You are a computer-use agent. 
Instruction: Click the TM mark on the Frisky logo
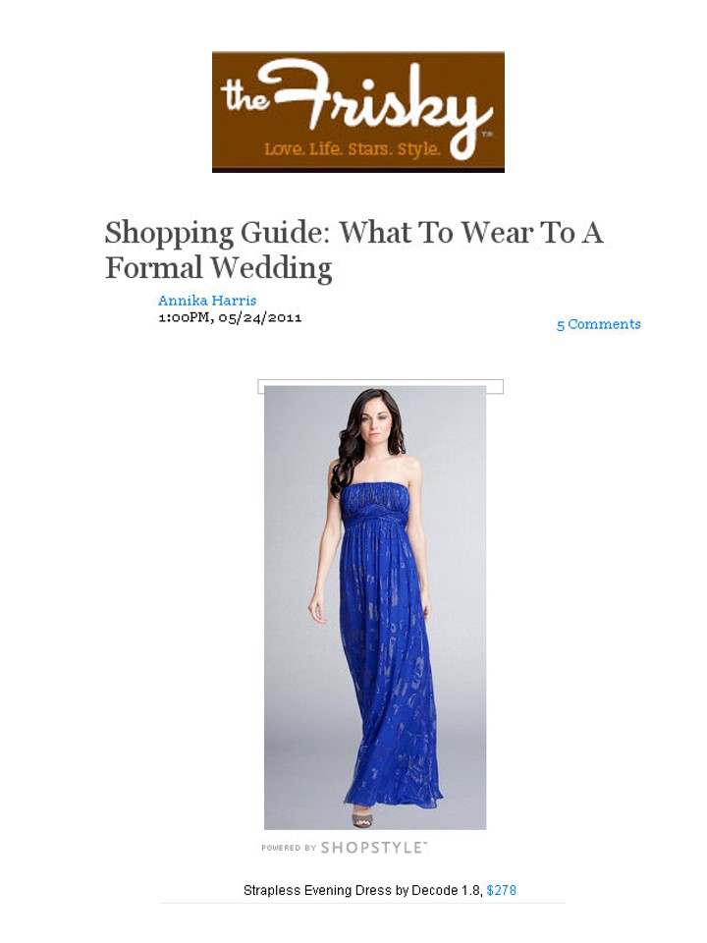pos(488,135)
